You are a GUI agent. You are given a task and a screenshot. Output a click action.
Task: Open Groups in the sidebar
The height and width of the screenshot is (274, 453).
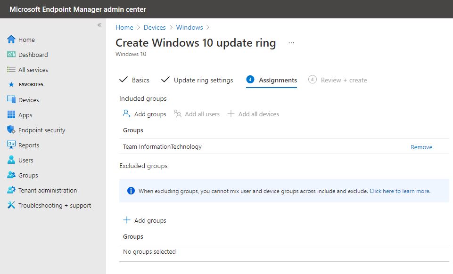28,175
